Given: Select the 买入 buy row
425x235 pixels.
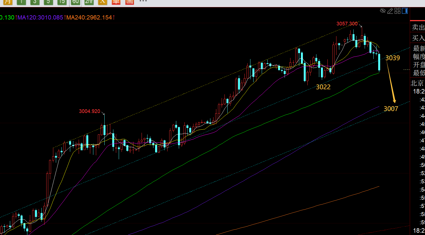Looking at the screenshot, I should click(418, 38).
